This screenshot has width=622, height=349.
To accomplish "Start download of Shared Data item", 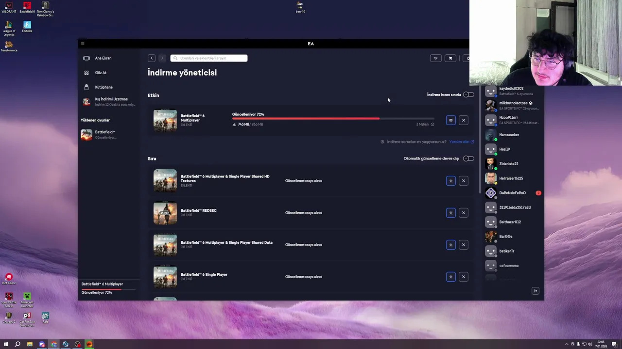I will click(x=451, y=245).
